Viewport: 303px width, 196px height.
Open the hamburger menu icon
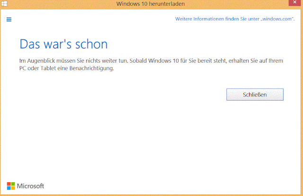pyautogui.click(x=9, y=19)
